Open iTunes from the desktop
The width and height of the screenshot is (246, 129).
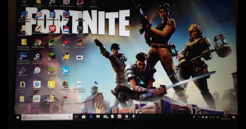(37, 72)
